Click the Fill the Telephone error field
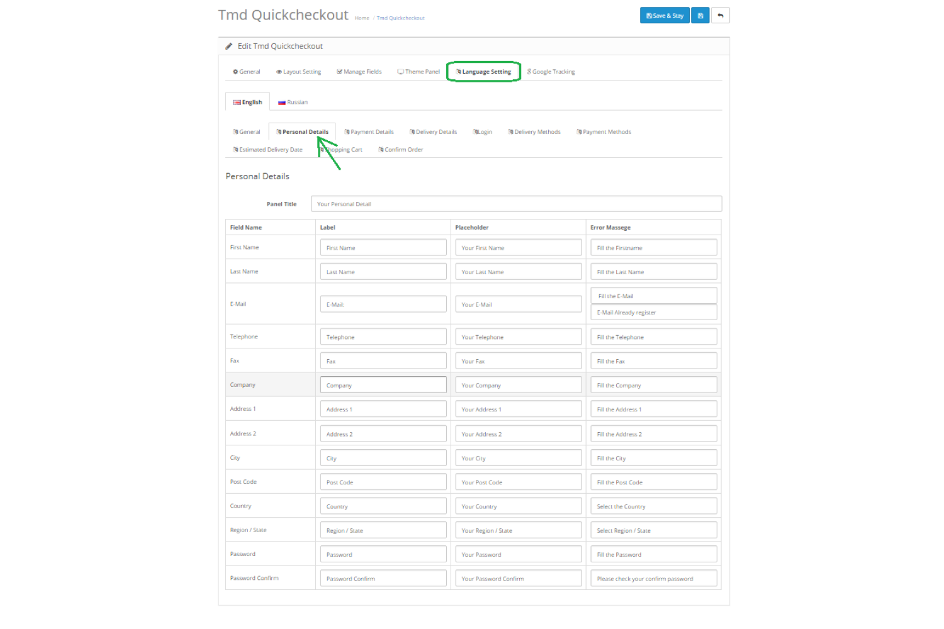 654,337
